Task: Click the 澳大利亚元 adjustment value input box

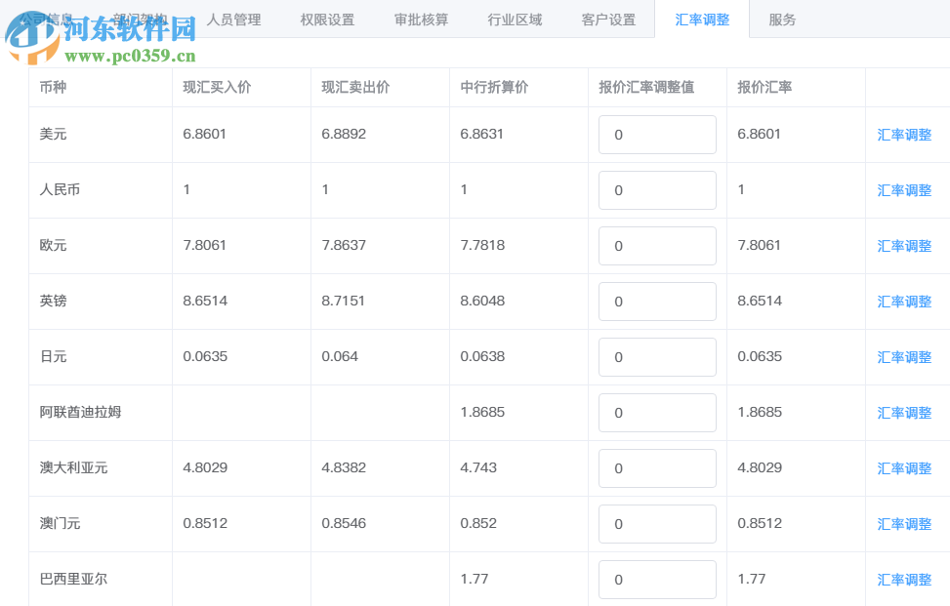Action: pyautogui.click(x=657, y=467)
